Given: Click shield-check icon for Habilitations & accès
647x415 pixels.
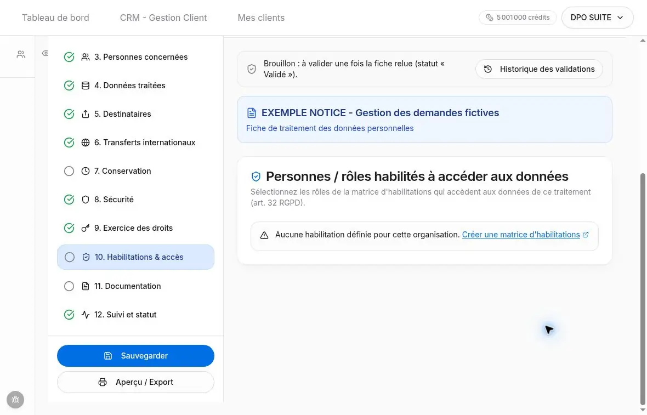Looking at the screenshot, I should [x=86, y=257].
